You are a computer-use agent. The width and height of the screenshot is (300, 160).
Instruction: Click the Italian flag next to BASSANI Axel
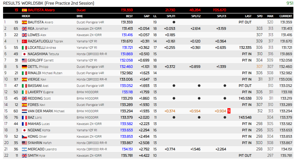coord(24,86)
